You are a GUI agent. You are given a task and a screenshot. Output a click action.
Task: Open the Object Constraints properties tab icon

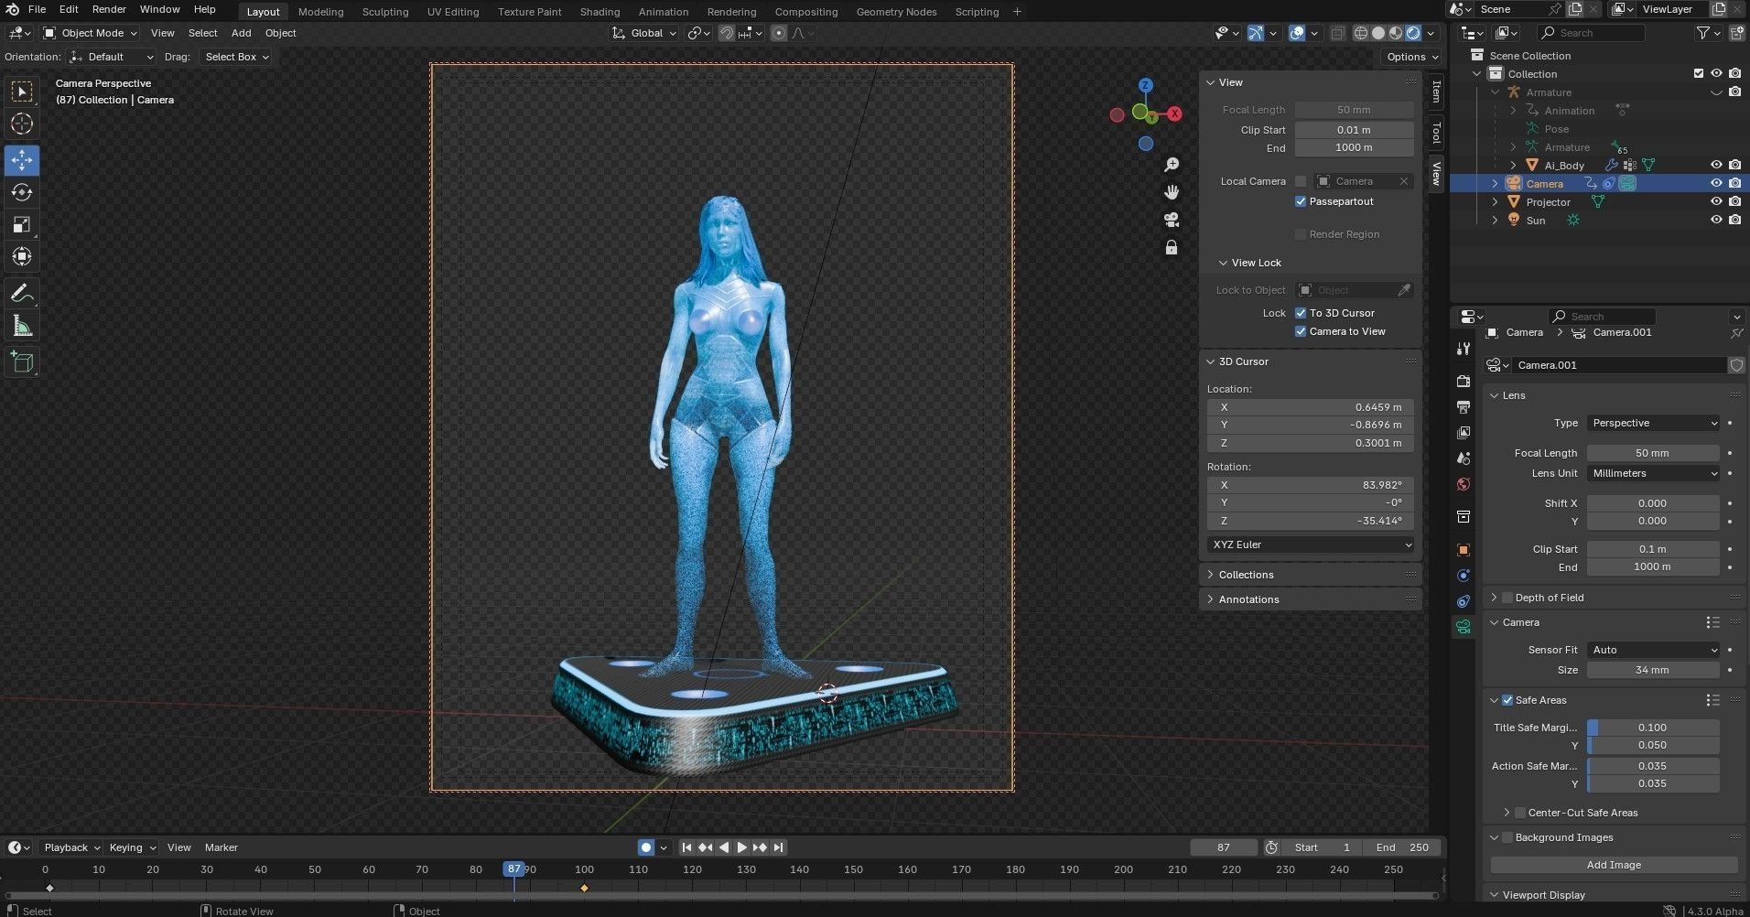pyautogui.click(x=1464, y=601)
